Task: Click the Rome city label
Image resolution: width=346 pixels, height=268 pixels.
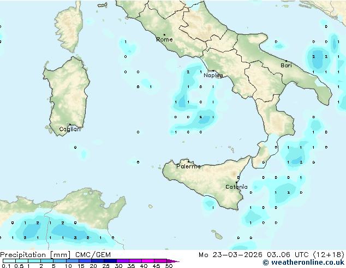Action: pos(164,39)
